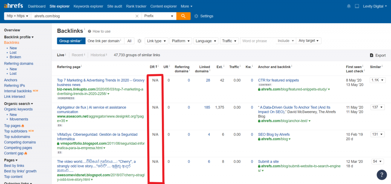Collapse the Backlink profile section
Viewport: 391px width, 184px height.
pos(19,37)
